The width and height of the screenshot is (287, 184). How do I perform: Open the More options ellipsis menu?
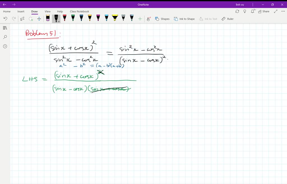click(x=283, y=11)
